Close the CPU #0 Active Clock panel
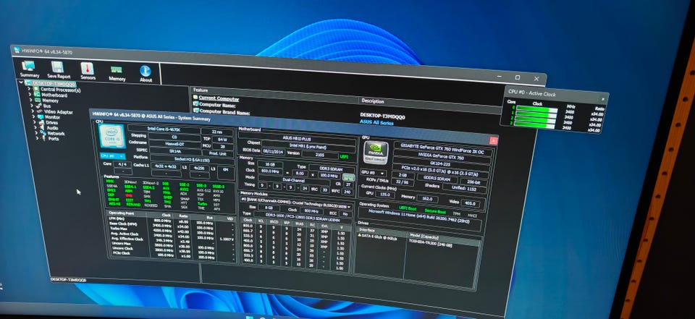 pos(602,100)
